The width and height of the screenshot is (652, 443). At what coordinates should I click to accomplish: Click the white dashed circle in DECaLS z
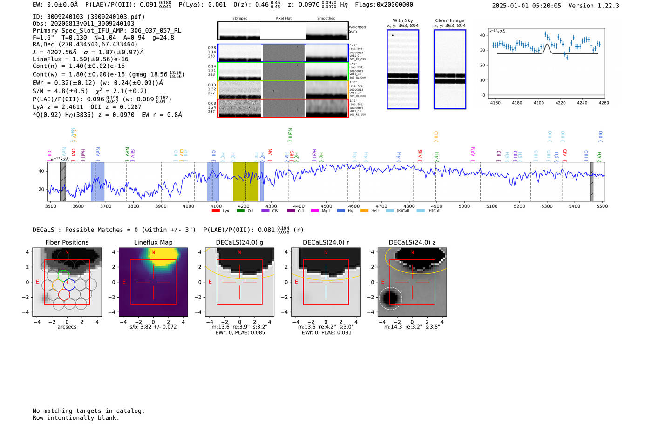point(390,298)
